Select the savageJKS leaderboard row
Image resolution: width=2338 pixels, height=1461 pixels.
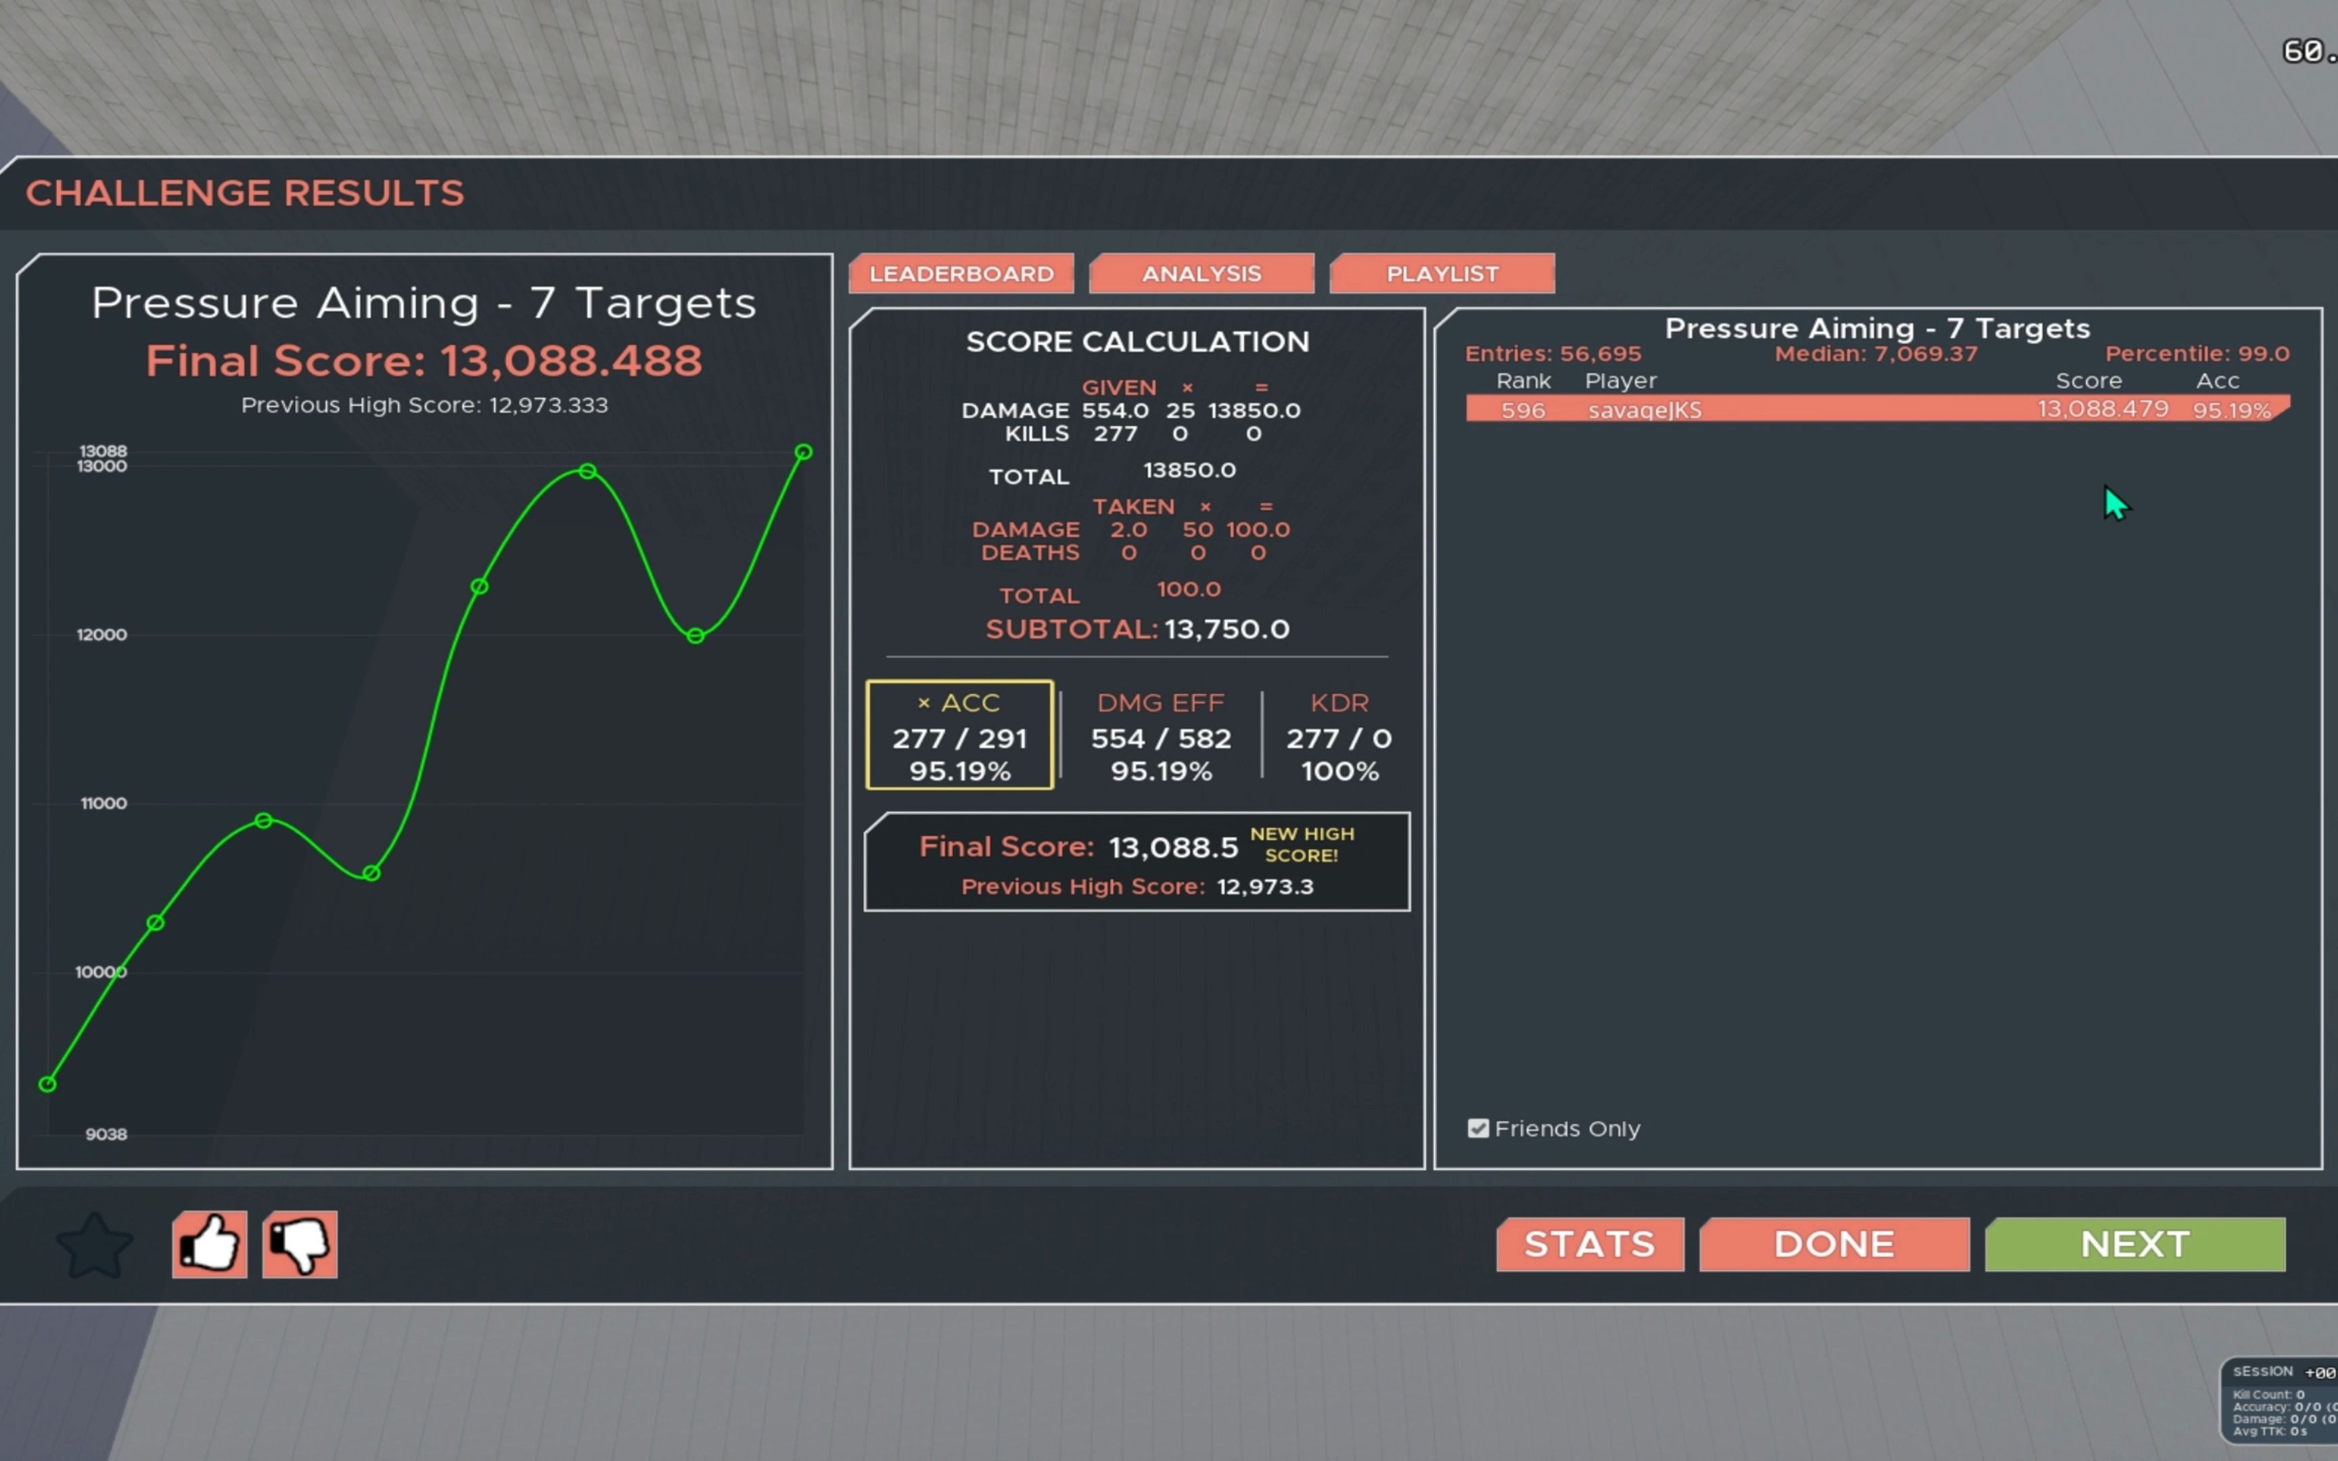1877,409
